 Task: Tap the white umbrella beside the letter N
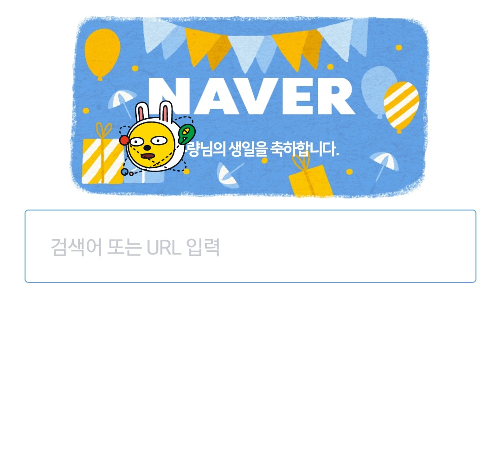[122, 103]
